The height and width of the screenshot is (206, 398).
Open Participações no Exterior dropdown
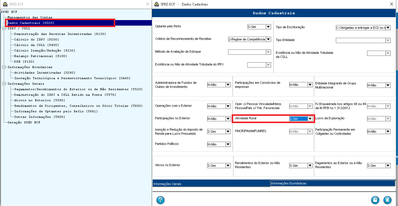(228, 119)
